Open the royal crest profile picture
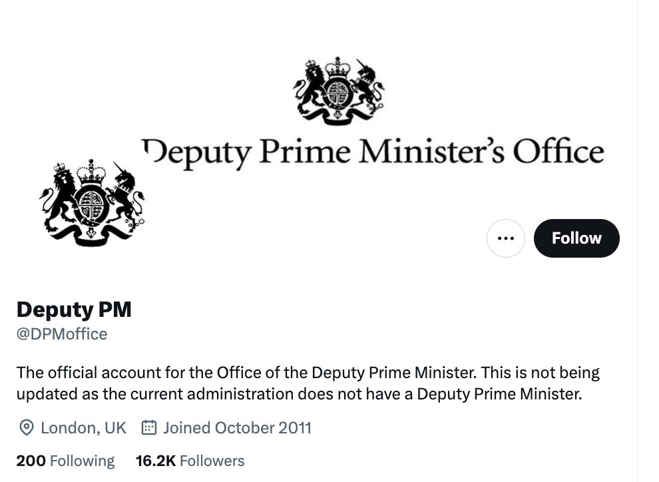Viewport: 659px width, 482px height. pyautogui.click(x=92, y=204)
